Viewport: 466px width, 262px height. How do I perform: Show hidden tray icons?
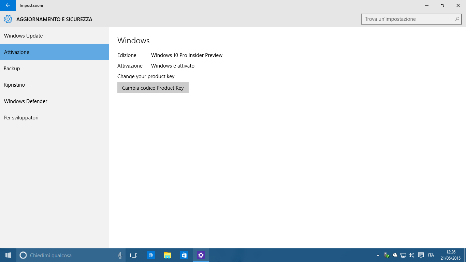(x=378, y=255)
